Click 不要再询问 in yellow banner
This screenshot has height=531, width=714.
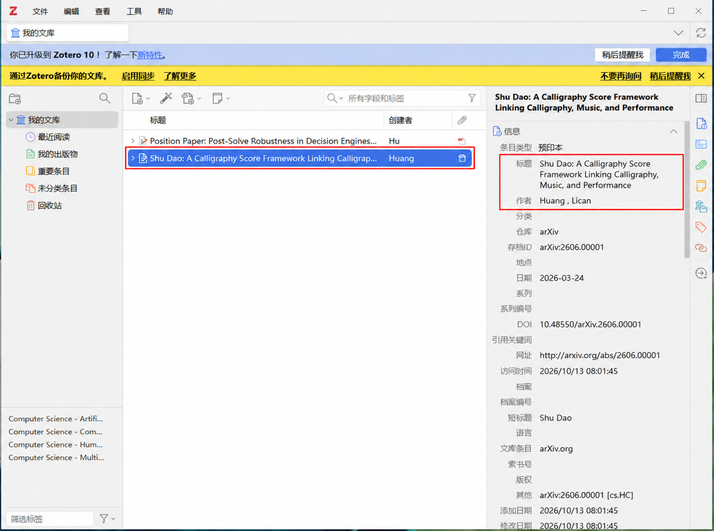[621, 76]
